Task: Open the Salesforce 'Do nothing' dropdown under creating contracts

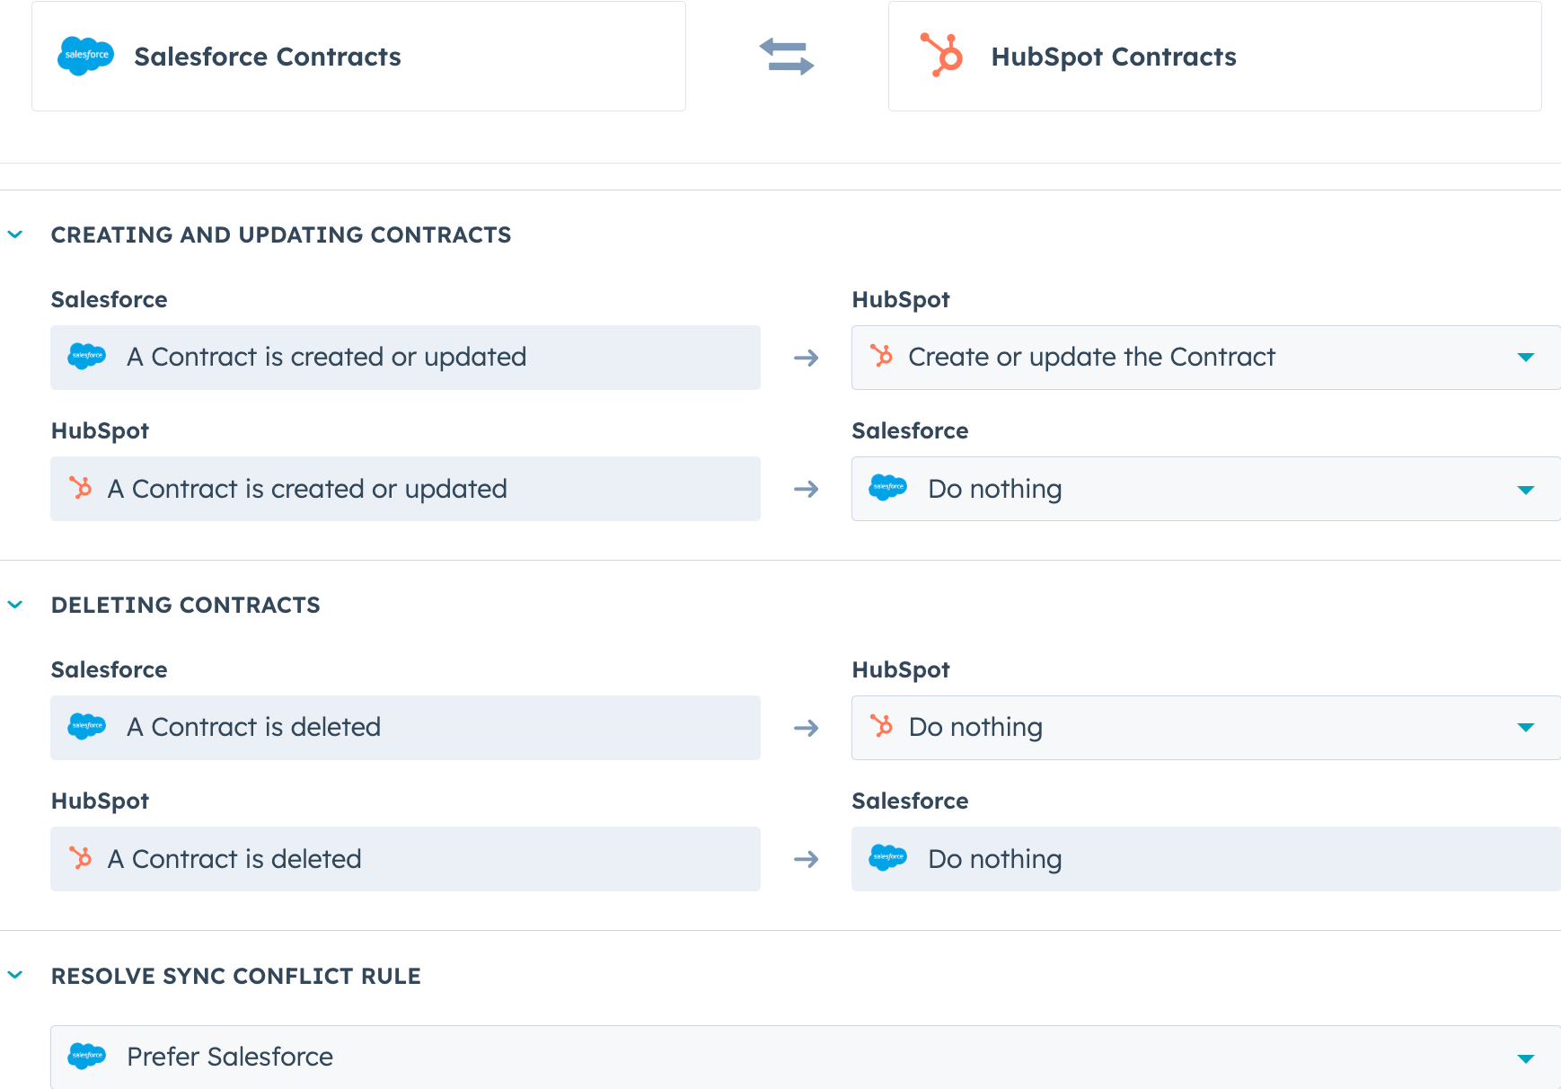Action: coord(1527,489)
